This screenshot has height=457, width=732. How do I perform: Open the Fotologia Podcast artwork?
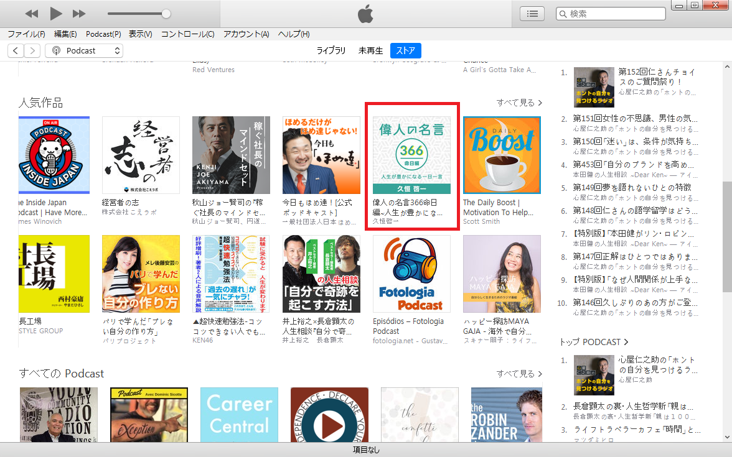[412, 274]
